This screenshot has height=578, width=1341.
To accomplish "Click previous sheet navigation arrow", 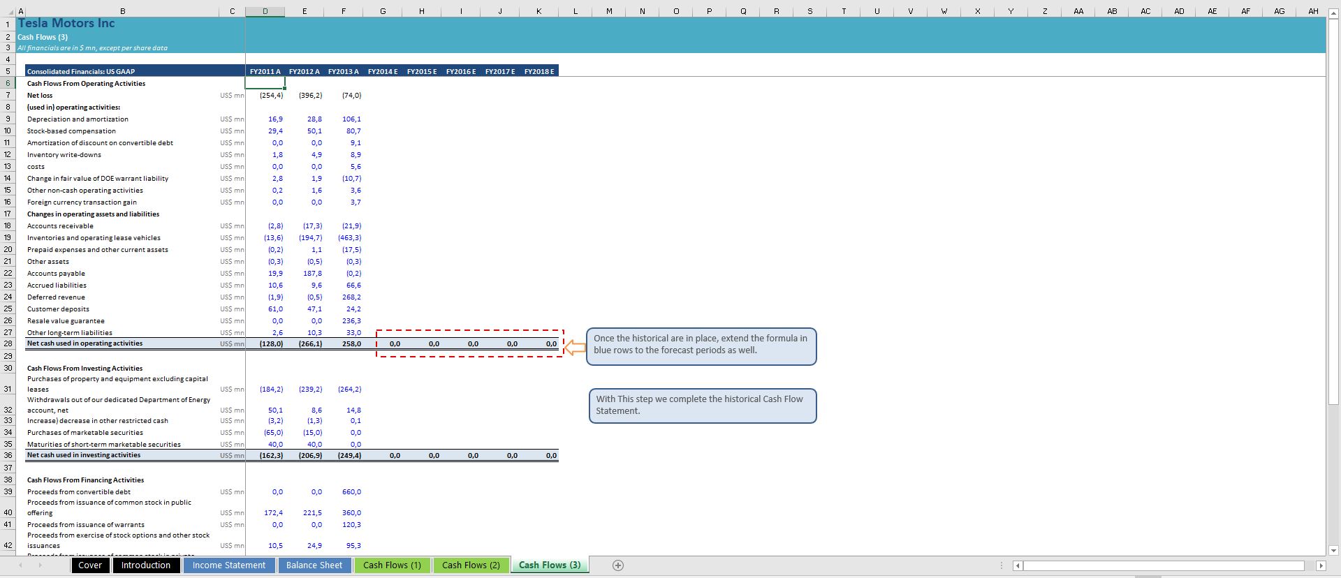I will (x=20, y=565).
